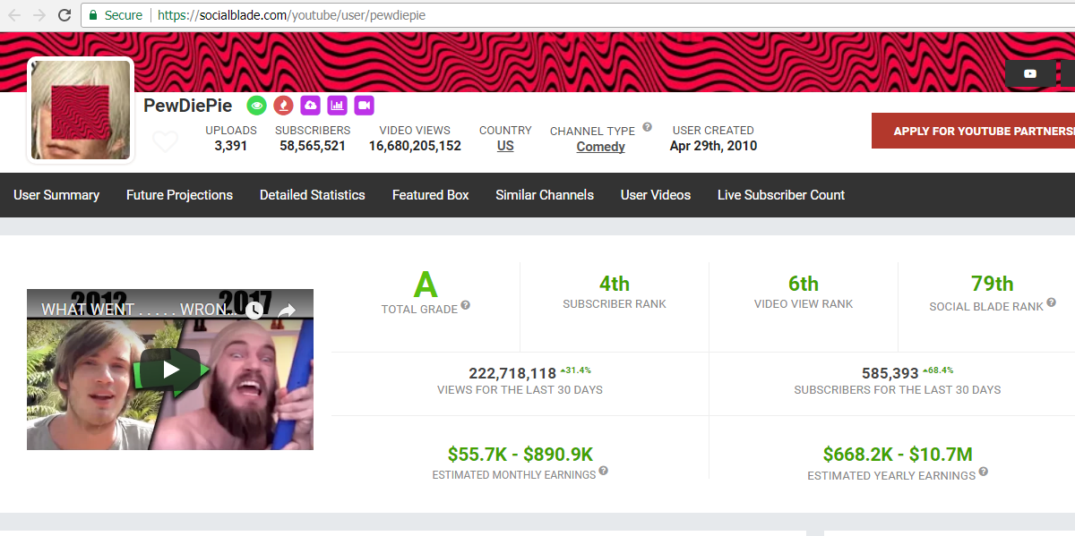This screenshot has height=536, width=1075.
Task: Open the User Videos tab
Action: point(656,195)
